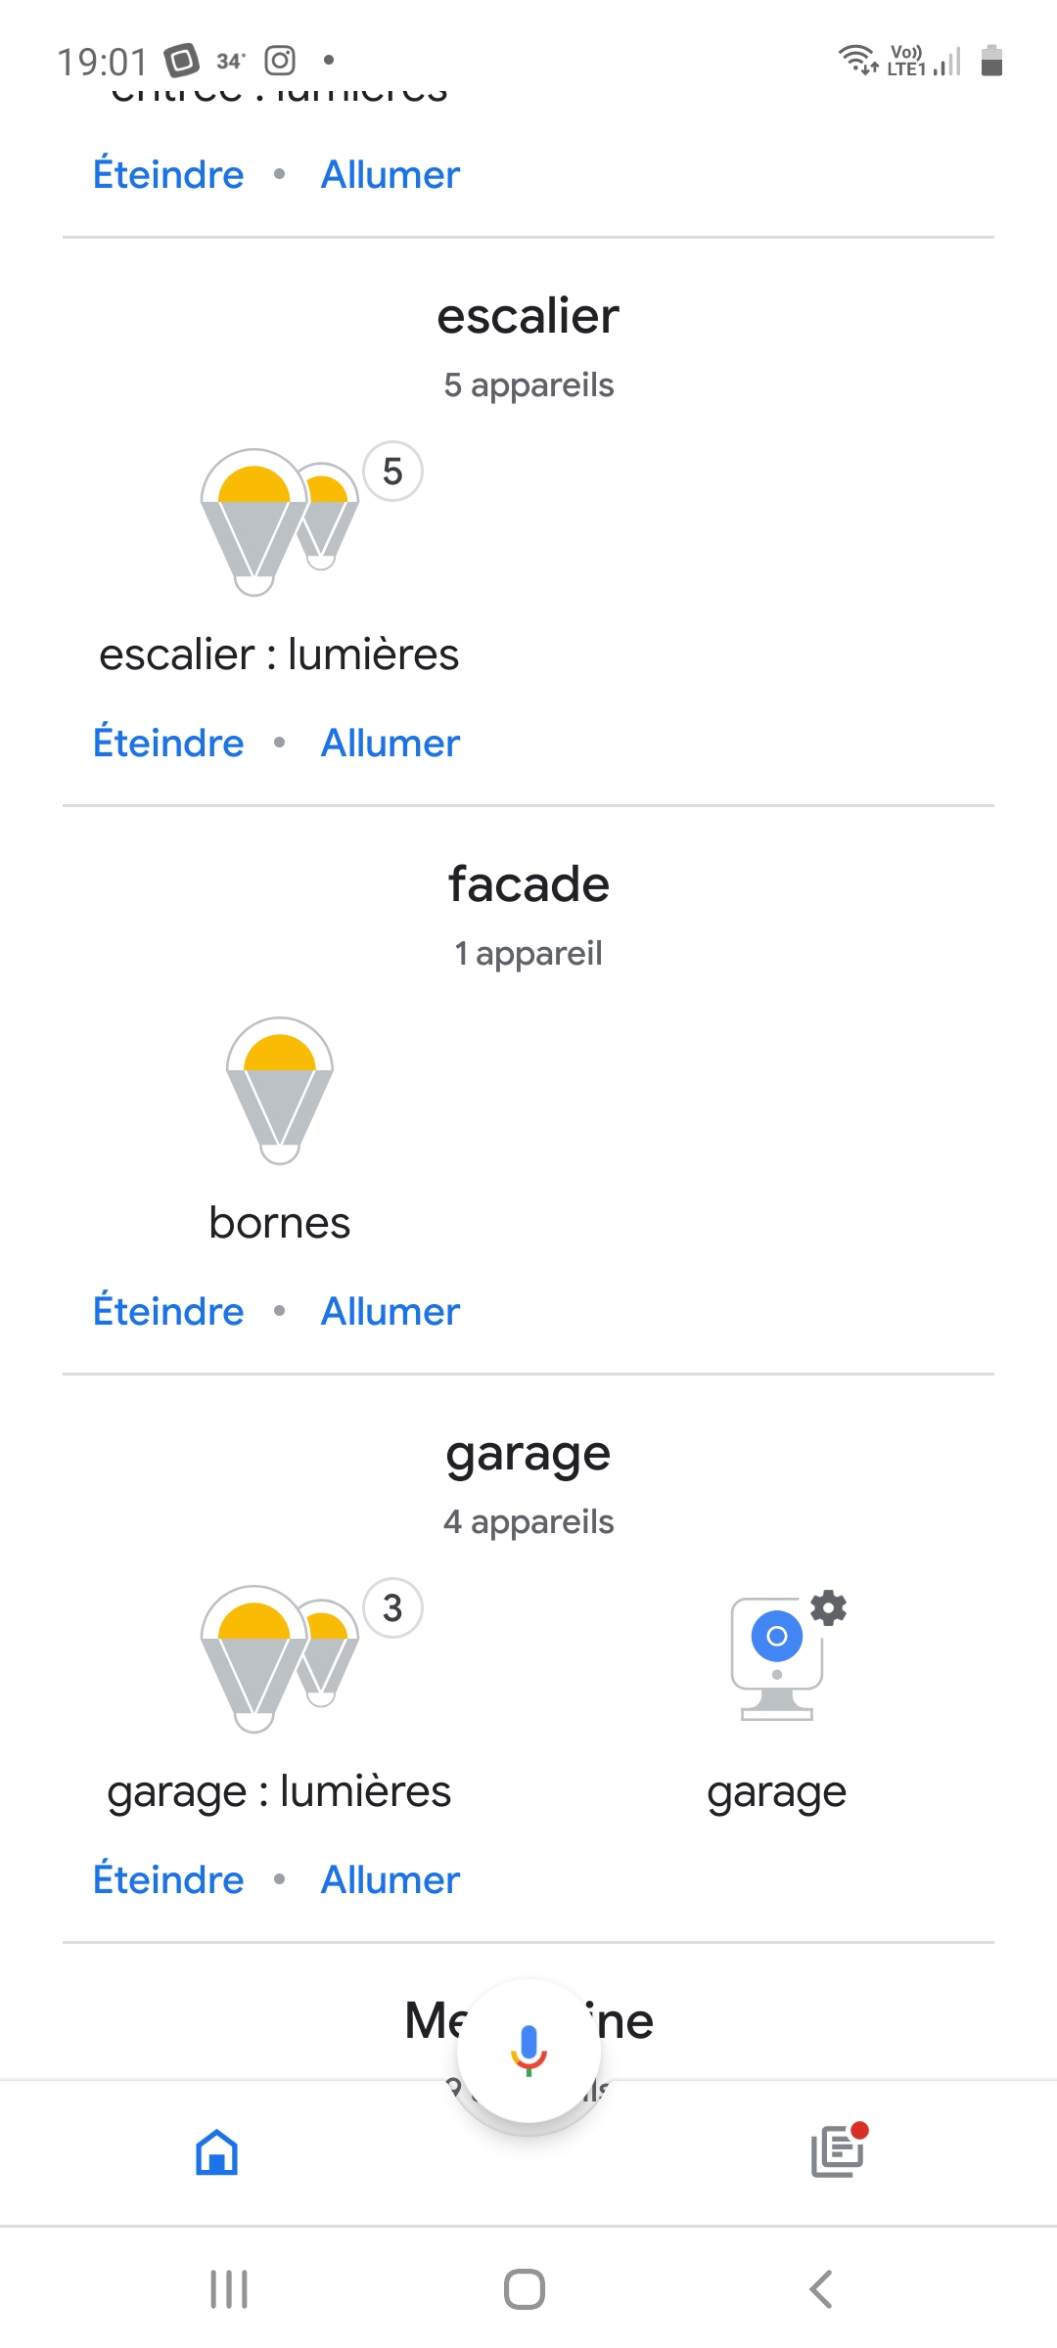Open the escalier room header
The image size is (1057, 2348).
tap(528, 317)
